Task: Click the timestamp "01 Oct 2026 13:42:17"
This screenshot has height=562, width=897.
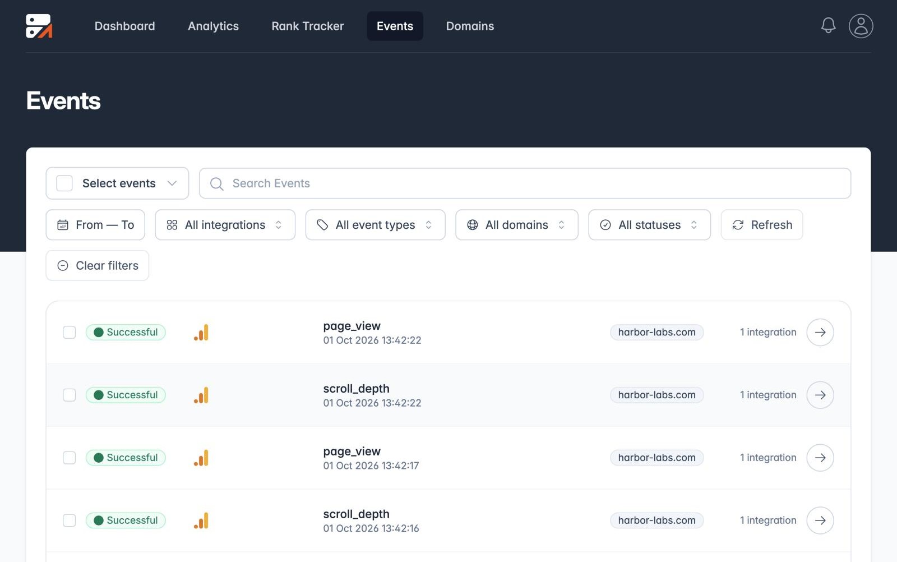Action: pyautogui.click(x=371, y=466)
